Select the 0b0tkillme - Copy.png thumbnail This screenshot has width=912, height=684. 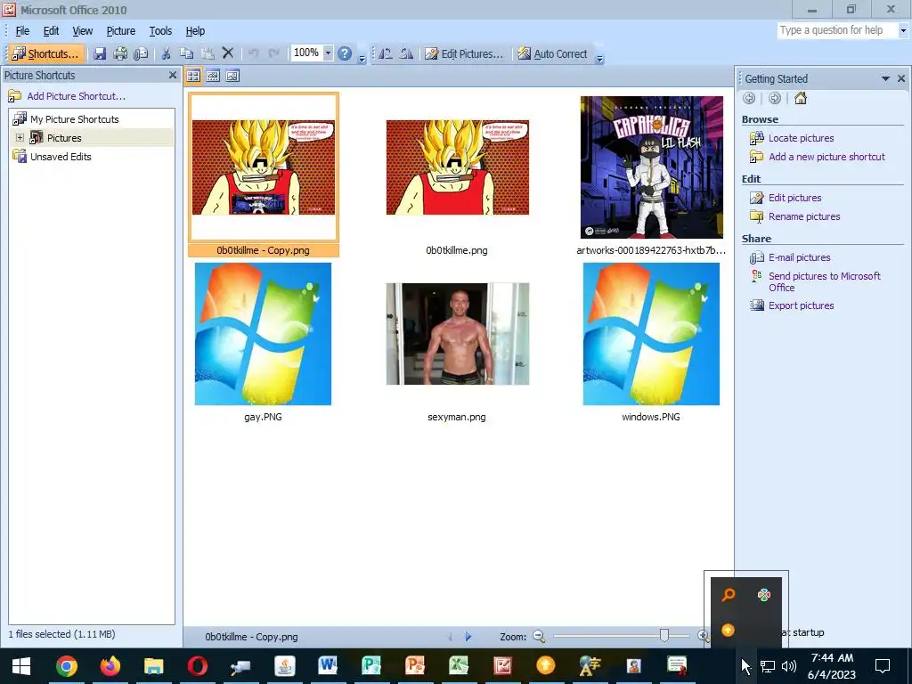pyautogui.click(x=264, y=167)
